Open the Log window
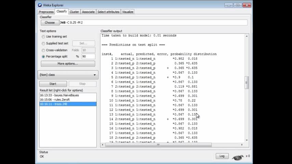 click(x=222, y=156)
